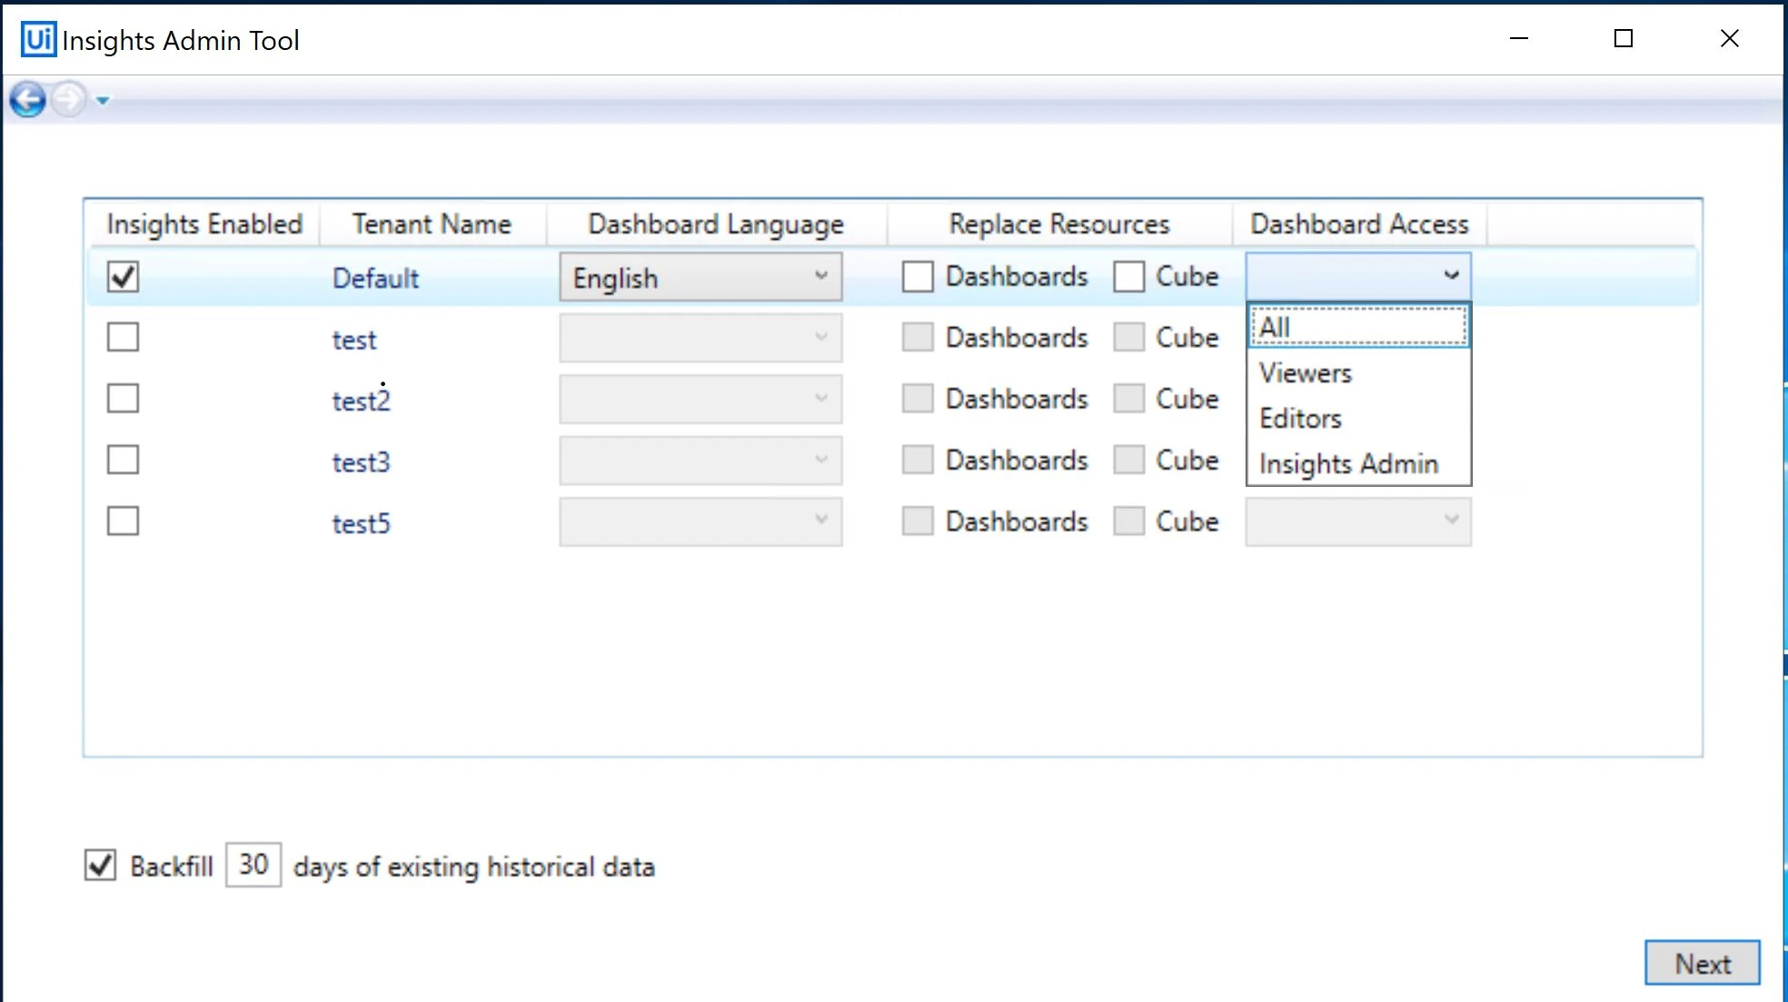1788x1002 pixels.
Task: Enable Insights for the test3 tenant
Action: 123,460
